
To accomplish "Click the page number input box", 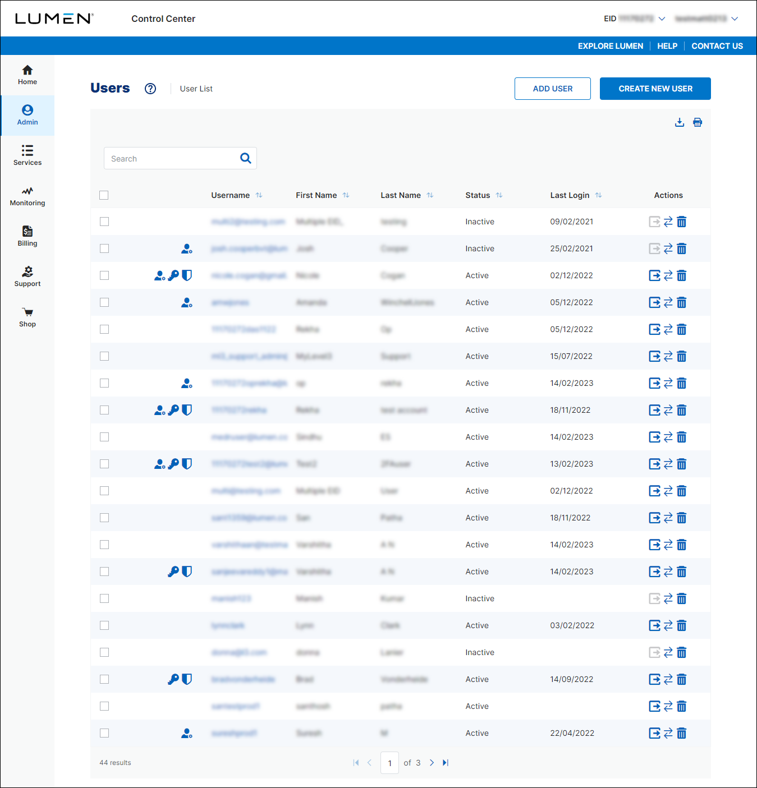I will click(389, 763).
